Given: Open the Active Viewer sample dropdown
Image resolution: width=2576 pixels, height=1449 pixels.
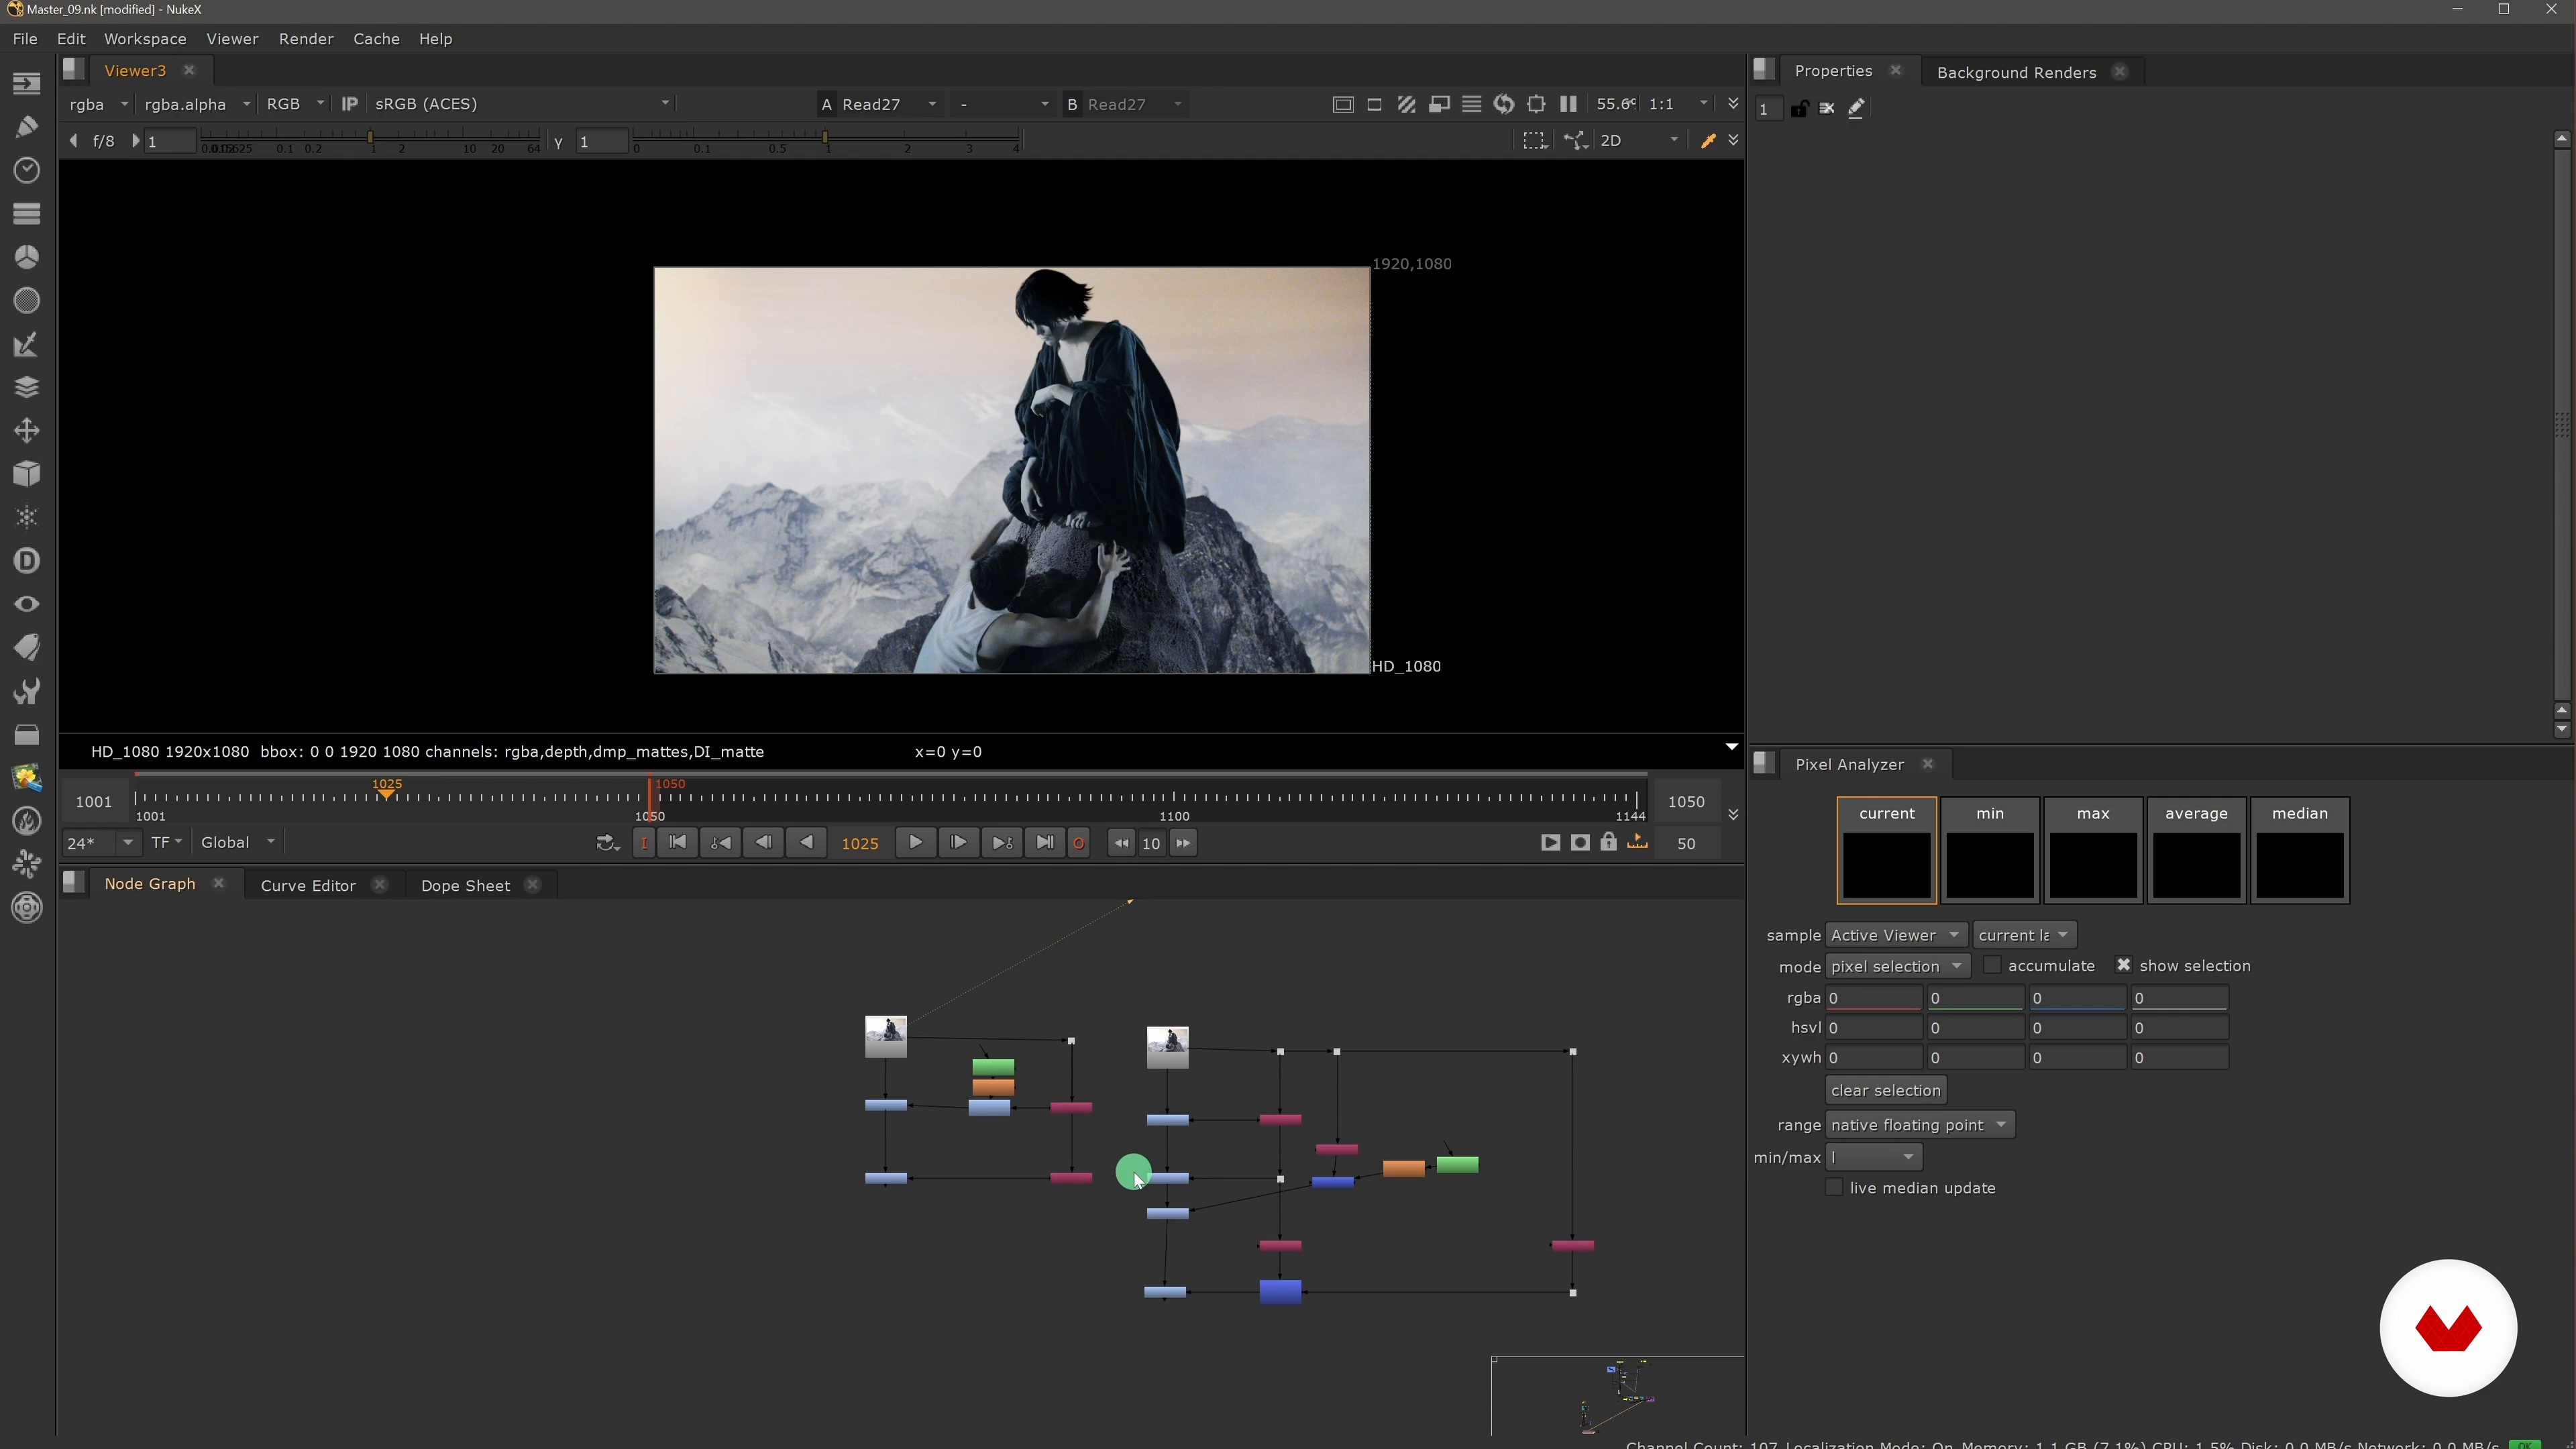Looking at the screenshot, I should coord(1895,935).
